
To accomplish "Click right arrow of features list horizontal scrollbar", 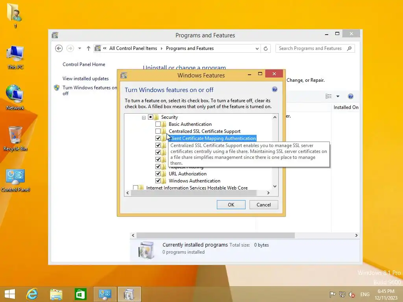I will pos(268,193).
